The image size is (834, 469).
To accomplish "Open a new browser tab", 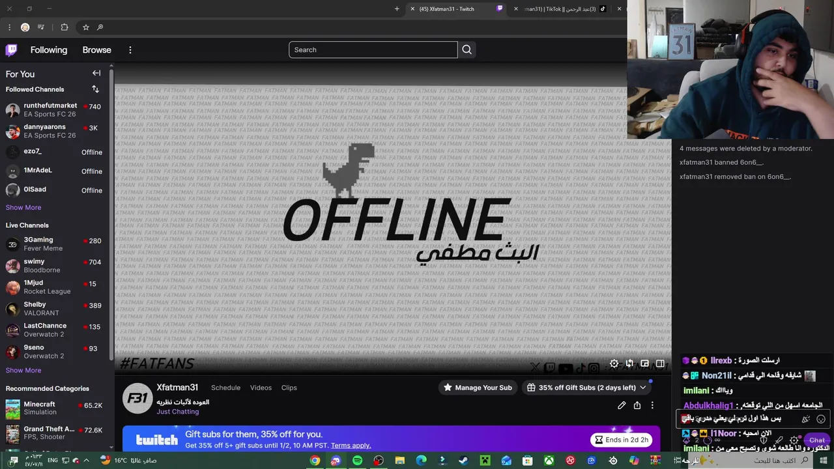I will [397, 9].
